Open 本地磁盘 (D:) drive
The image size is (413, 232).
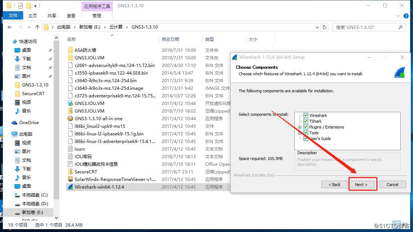coord(35,204)
